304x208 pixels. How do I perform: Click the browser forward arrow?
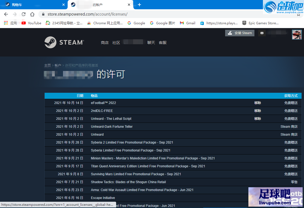click(15, 14)
